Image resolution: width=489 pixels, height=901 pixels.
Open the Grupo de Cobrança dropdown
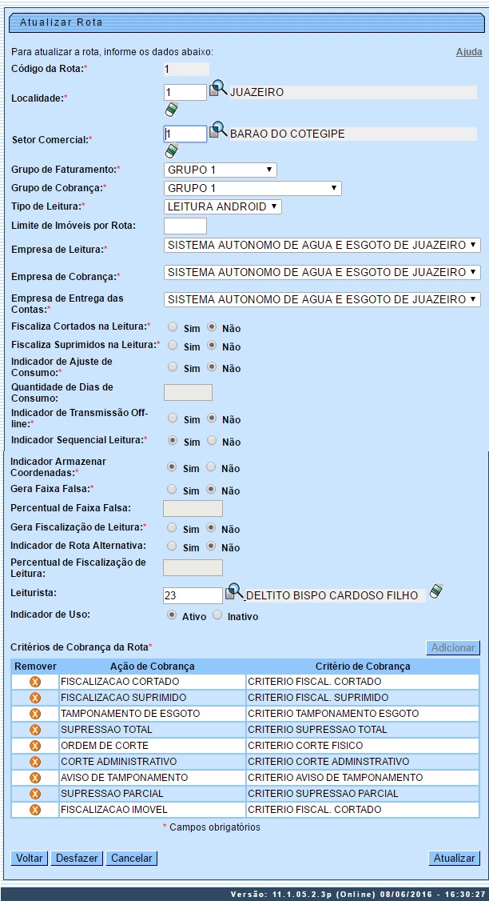(x=252, y=189)
